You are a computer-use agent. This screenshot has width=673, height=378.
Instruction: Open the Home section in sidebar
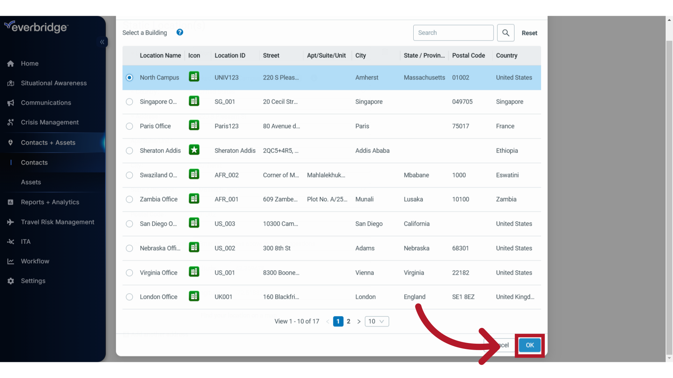(x=30, y=63)
